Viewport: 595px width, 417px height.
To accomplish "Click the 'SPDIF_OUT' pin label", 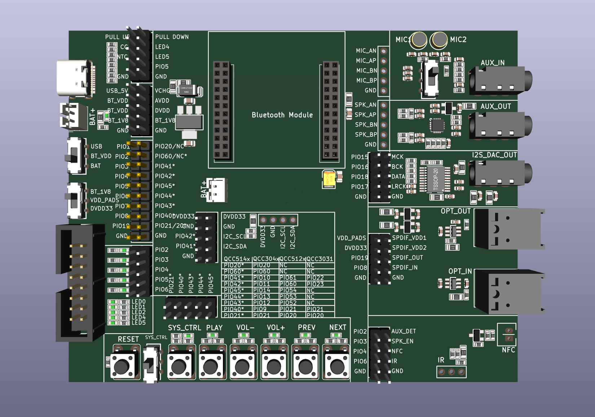I will [407, 258].
